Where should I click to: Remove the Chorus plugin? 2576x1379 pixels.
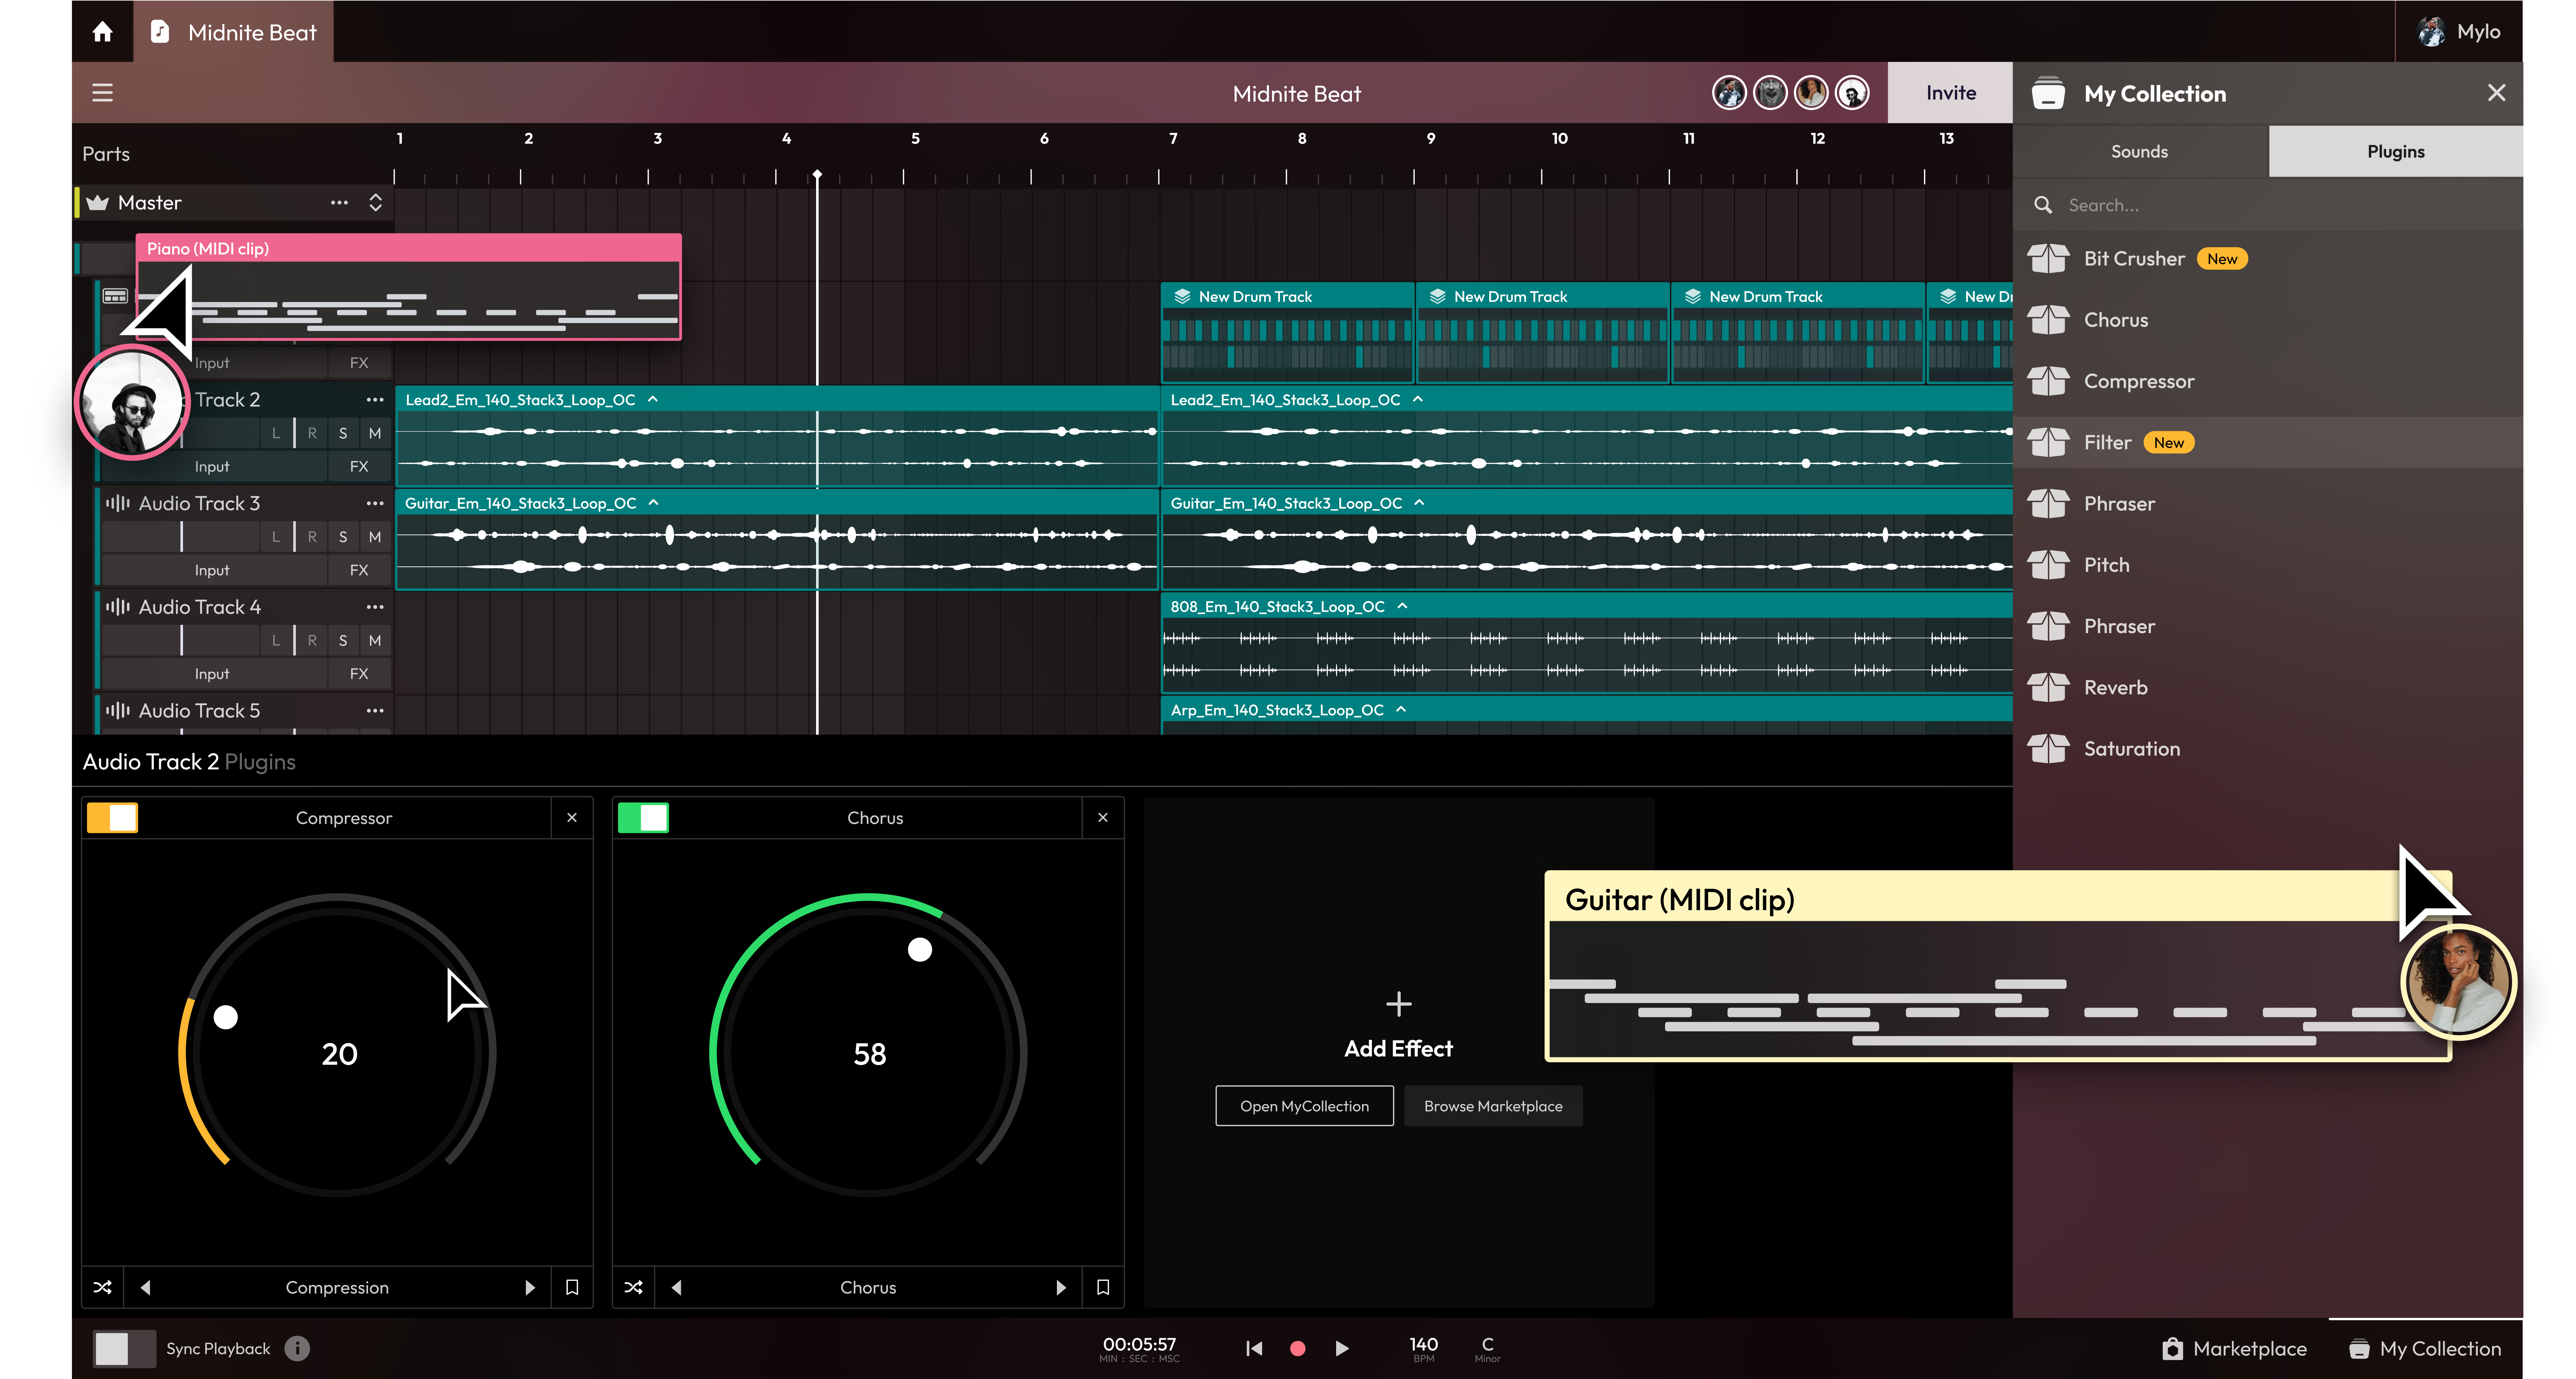click(1103, 818)
